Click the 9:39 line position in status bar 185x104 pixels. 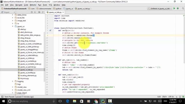click(159, 97)
